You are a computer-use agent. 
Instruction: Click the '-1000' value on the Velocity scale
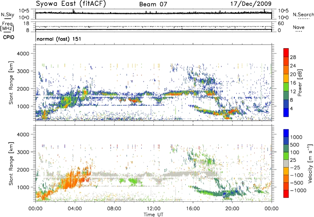click(298, 190)
